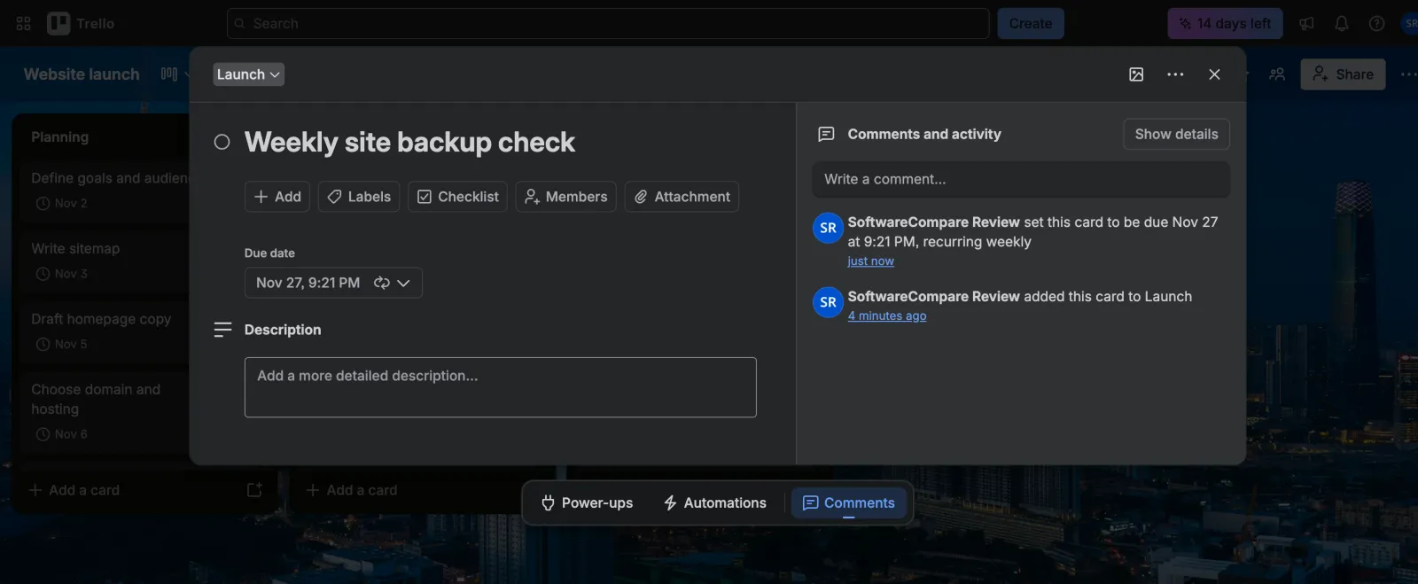Screen dimensions: 1418x584
Task: Click the Write a comment field
Action: point(1021,179)
